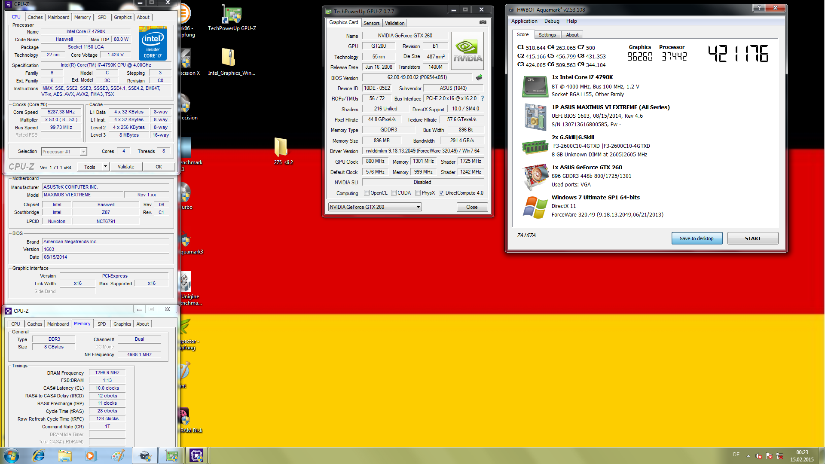The height and width of the screenshot is (464, 825).
Task: Click the Bus Interface question mark in GPU-Z
Action: [483, 98]
